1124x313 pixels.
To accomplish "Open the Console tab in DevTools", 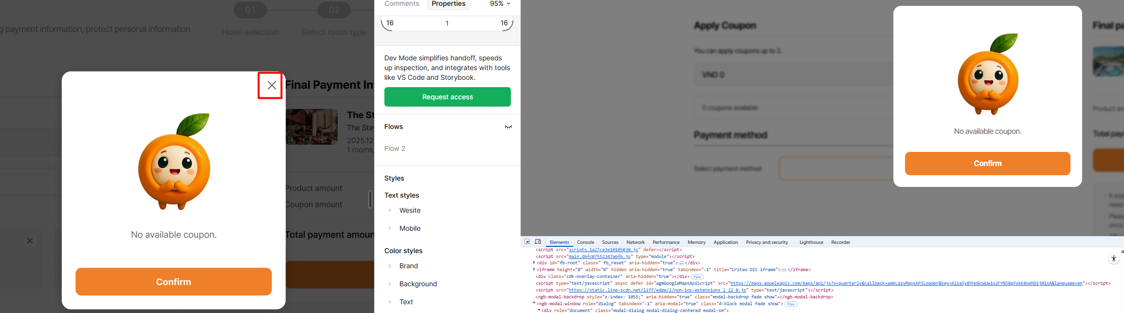I will [x=585, y=242].
